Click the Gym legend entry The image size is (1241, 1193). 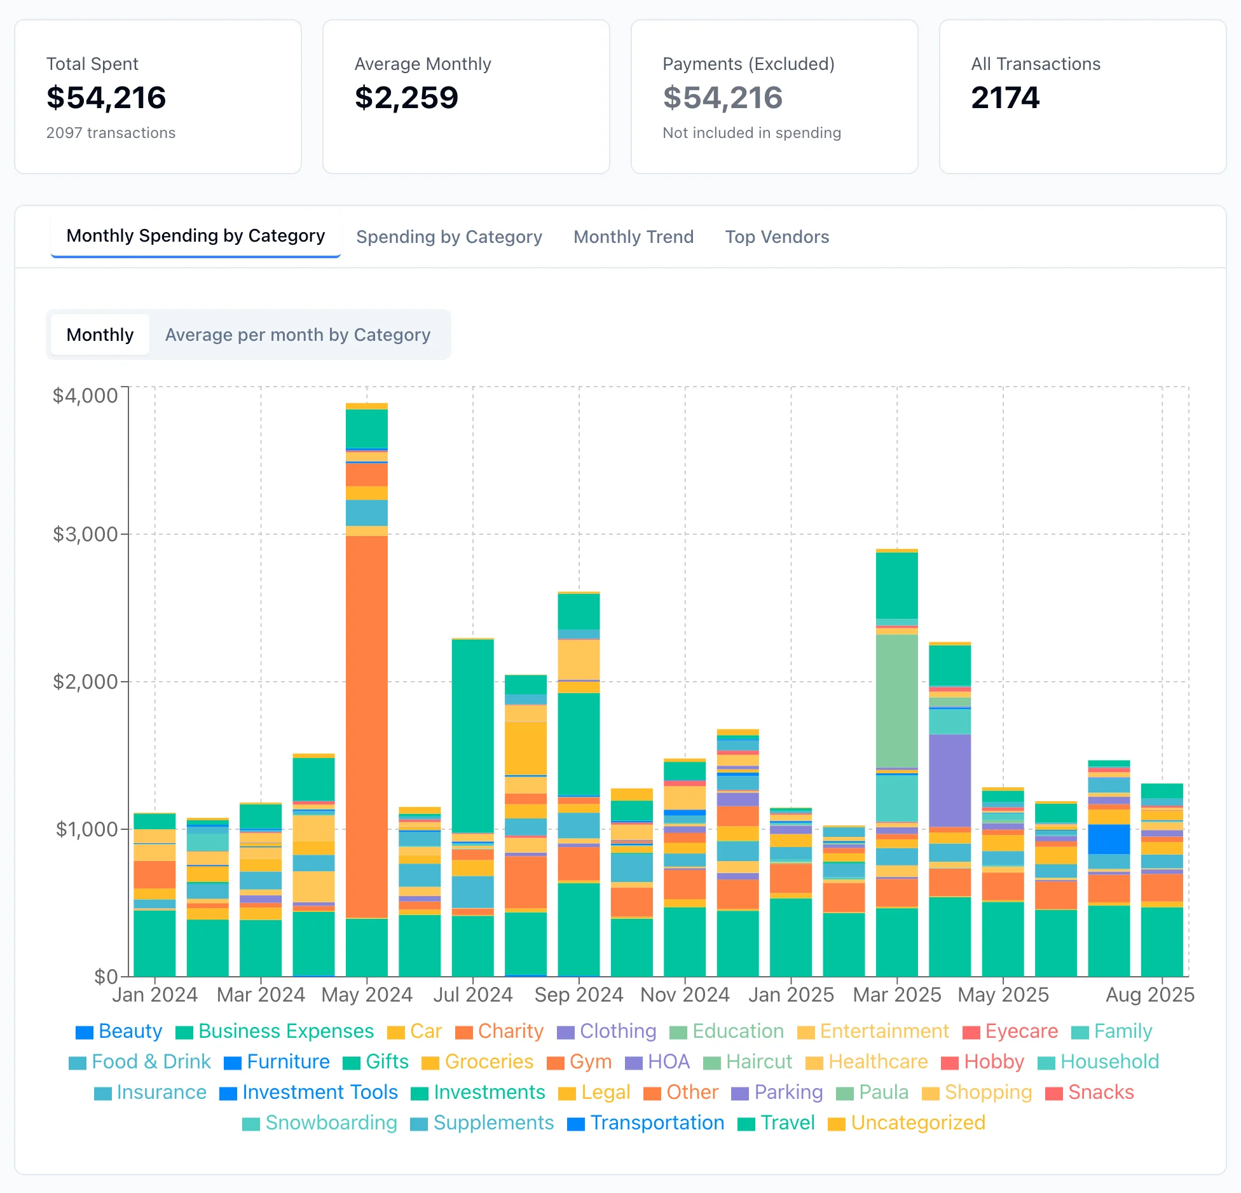coord(579,1061)
